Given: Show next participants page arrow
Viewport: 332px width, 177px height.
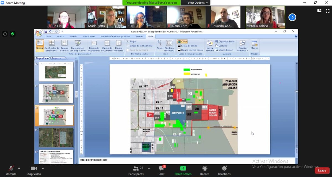Looking at the screenshot, I should point(292,17).
